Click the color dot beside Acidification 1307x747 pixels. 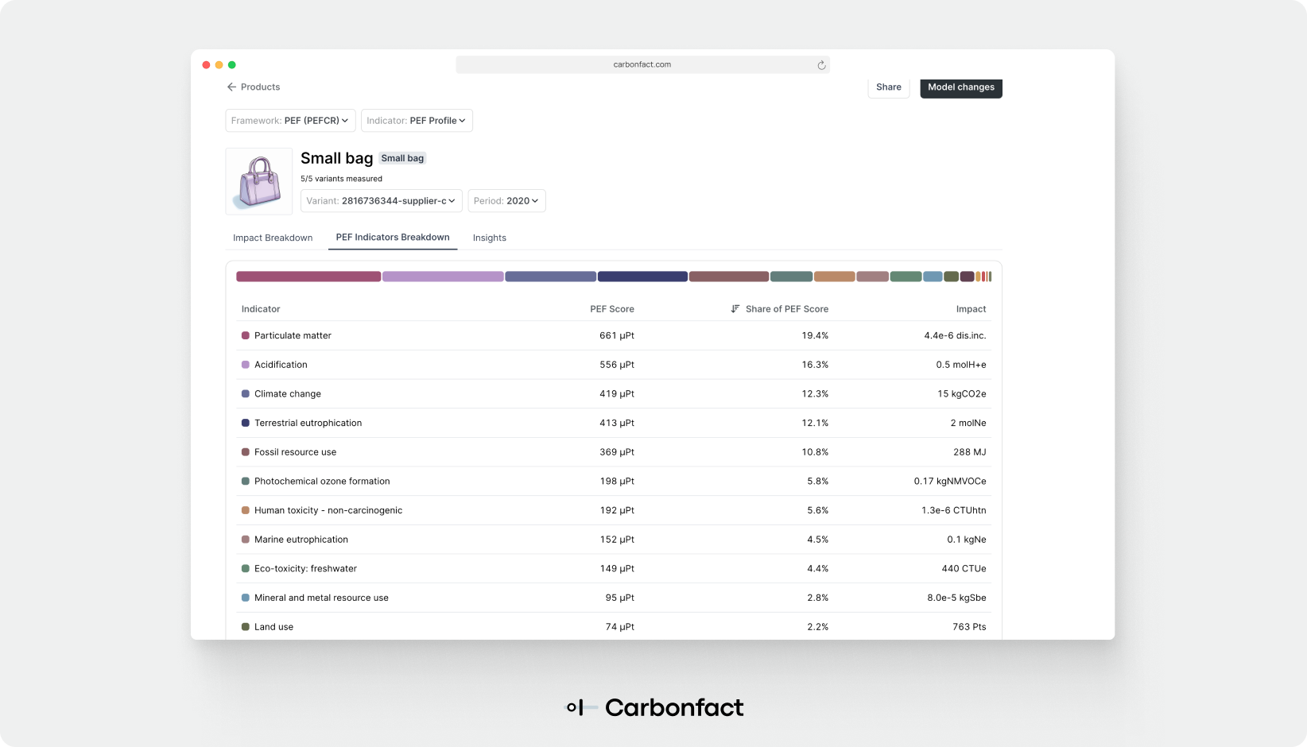245,364
